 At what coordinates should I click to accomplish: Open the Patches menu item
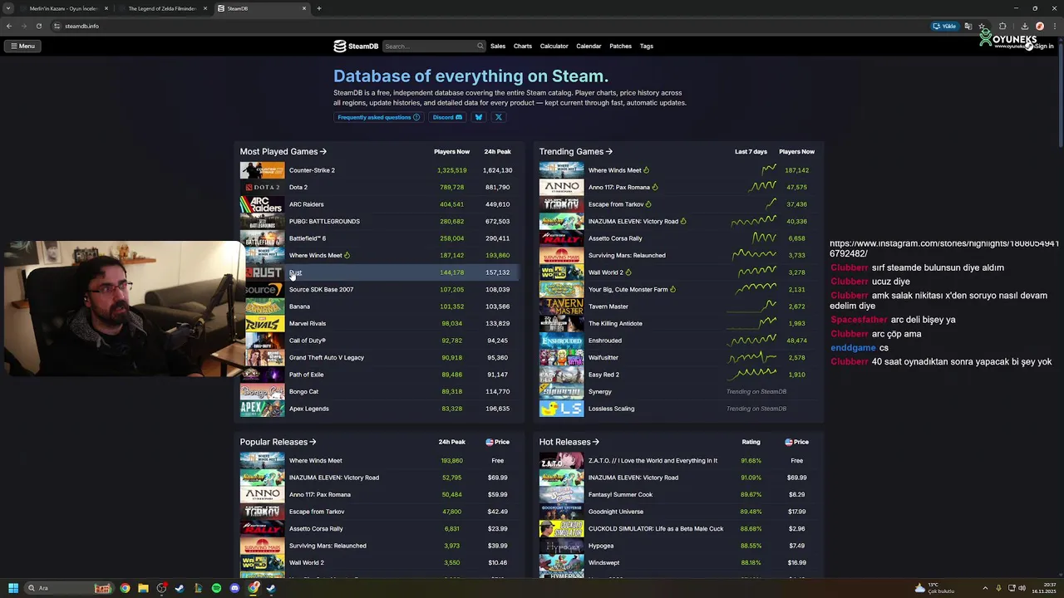click(621, 46)
